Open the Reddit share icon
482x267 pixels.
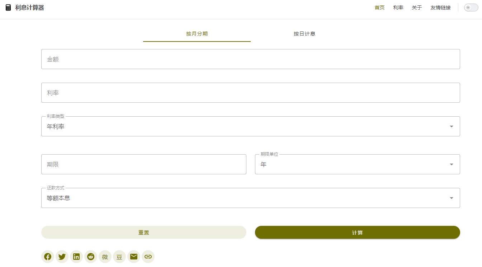click(x=90, y=256)
